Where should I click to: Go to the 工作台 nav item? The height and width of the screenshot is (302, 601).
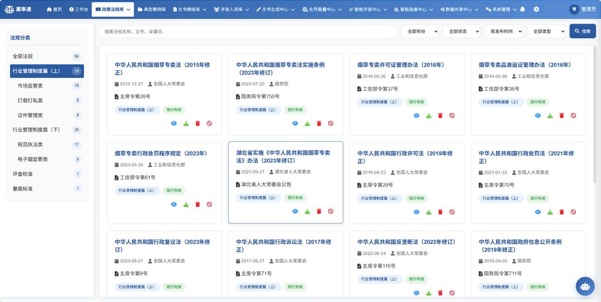79,10
